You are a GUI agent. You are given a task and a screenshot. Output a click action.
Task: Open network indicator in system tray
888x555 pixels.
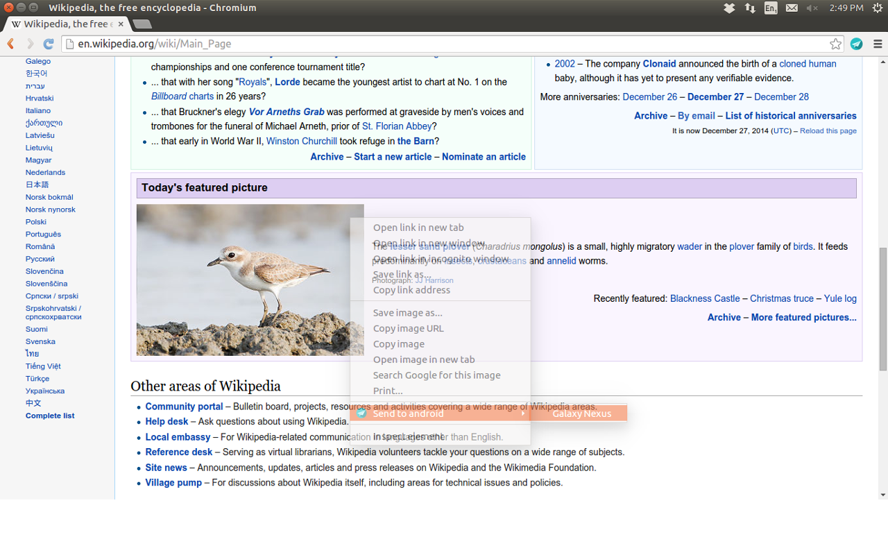pyautogui.click(x=750, y=8)
